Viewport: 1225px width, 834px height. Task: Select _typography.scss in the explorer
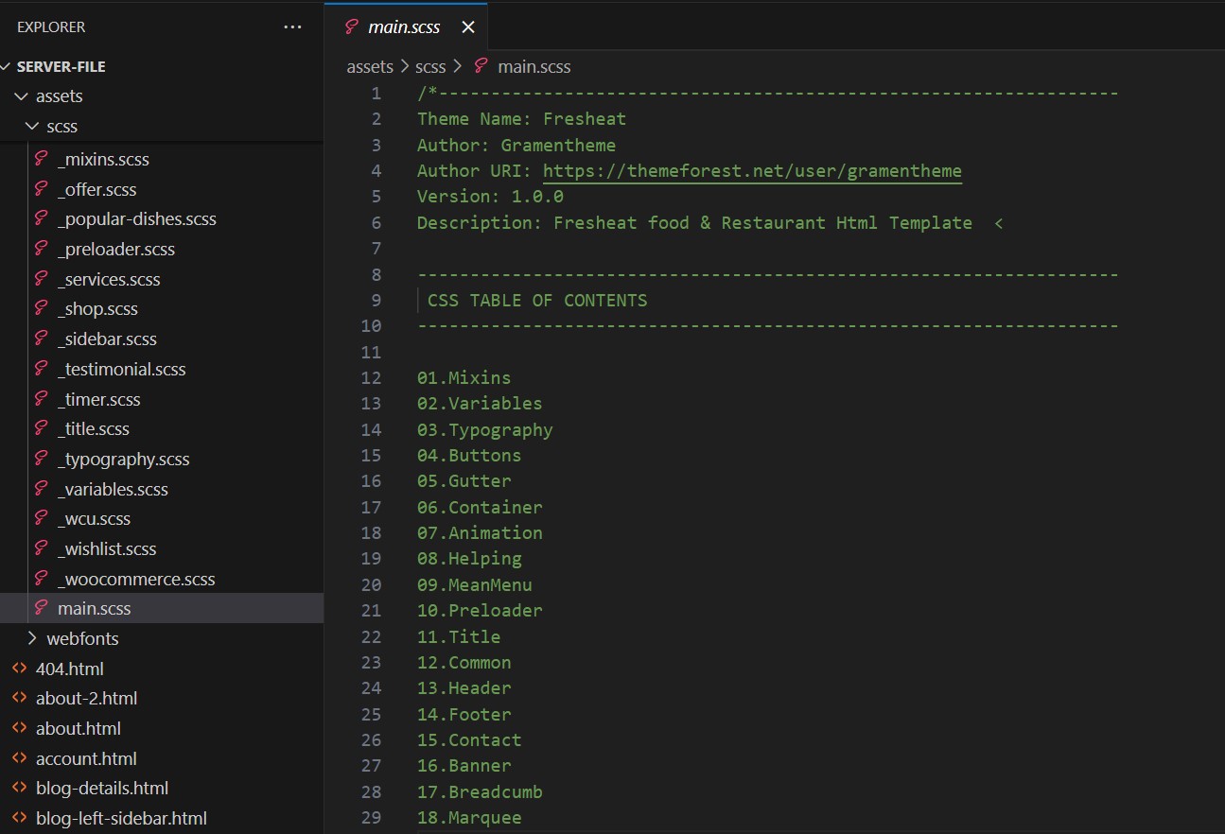[123, 459]
